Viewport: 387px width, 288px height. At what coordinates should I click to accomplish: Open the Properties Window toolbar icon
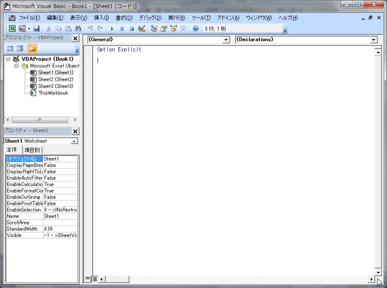pyautogui.click(x=164, y=28)
